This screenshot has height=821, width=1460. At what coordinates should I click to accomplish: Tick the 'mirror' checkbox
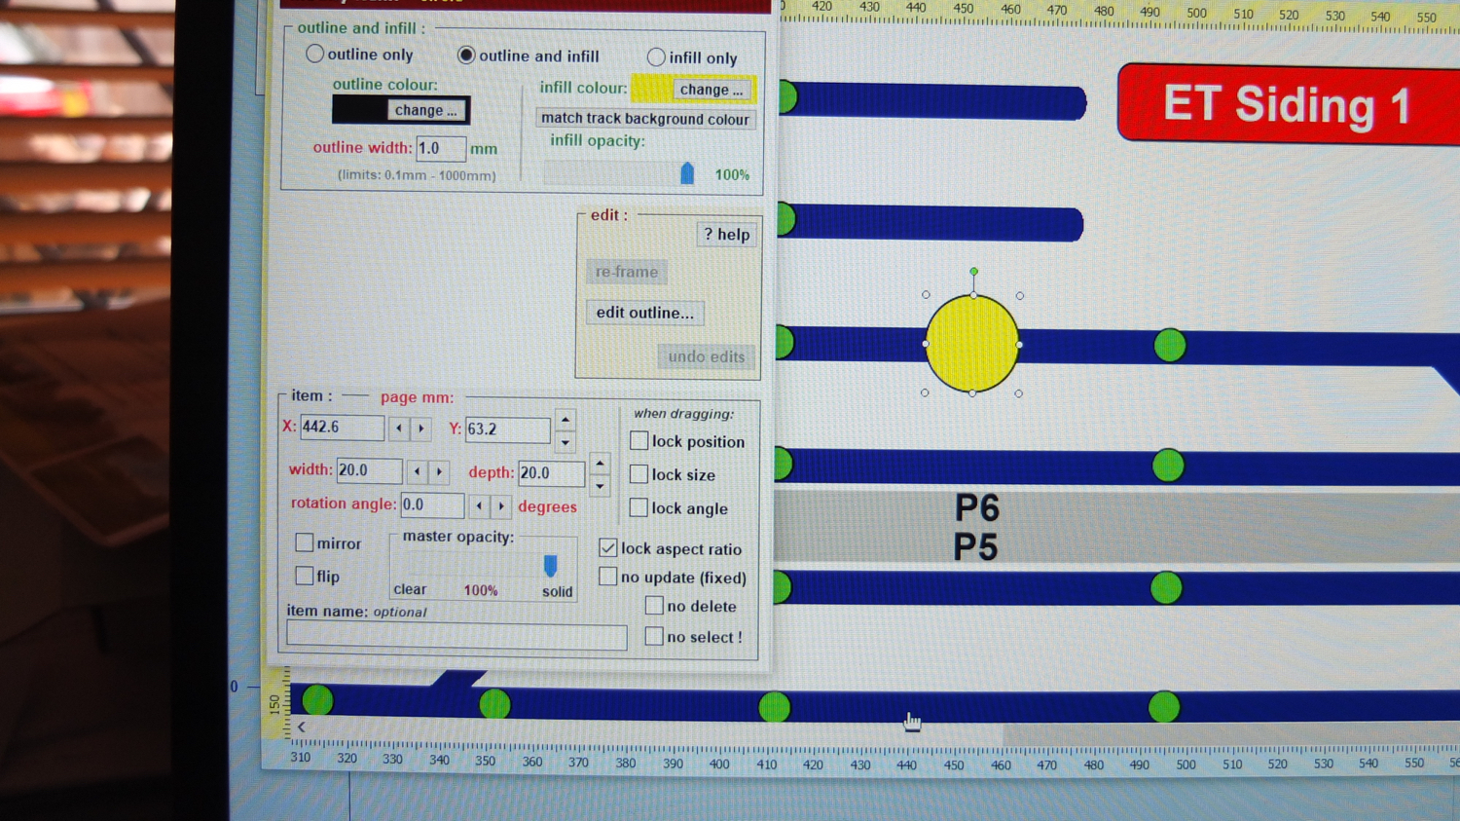pos(305,542)
